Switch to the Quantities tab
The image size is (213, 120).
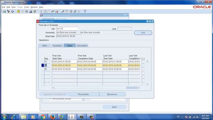coord(57,46)
